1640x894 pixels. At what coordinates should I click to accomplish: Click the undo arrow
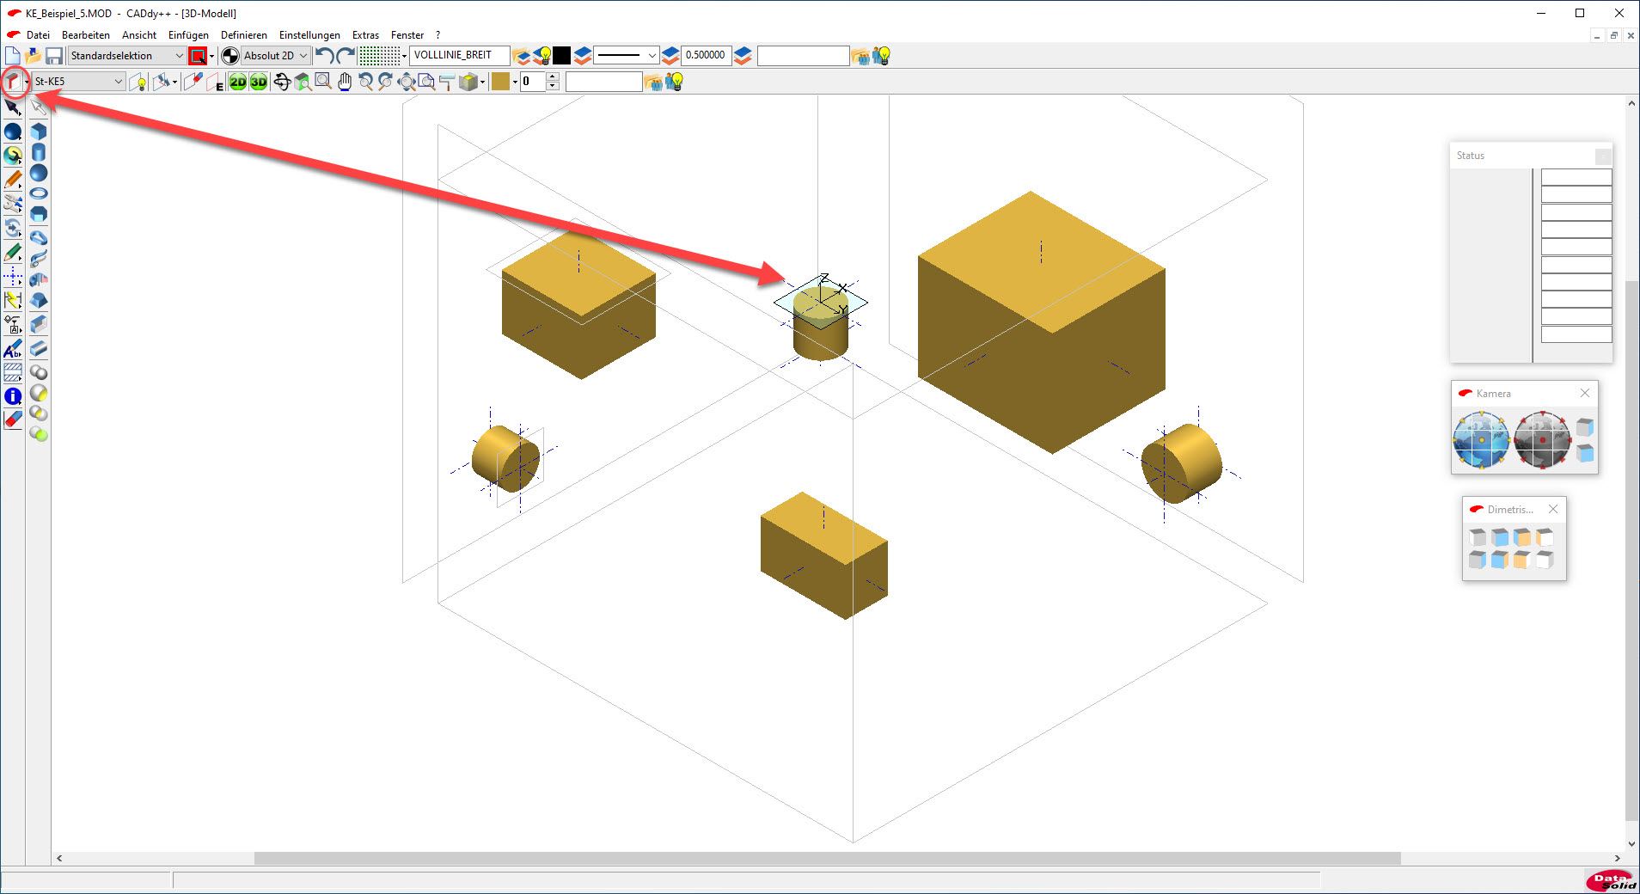pyautogui.click(x=323, y=56)
